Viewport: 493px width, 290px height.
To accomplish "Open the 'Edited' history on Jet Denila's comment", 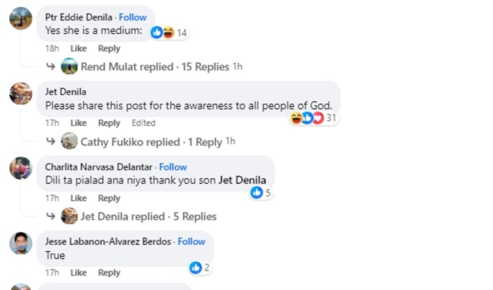I will (x=143, y=123).
